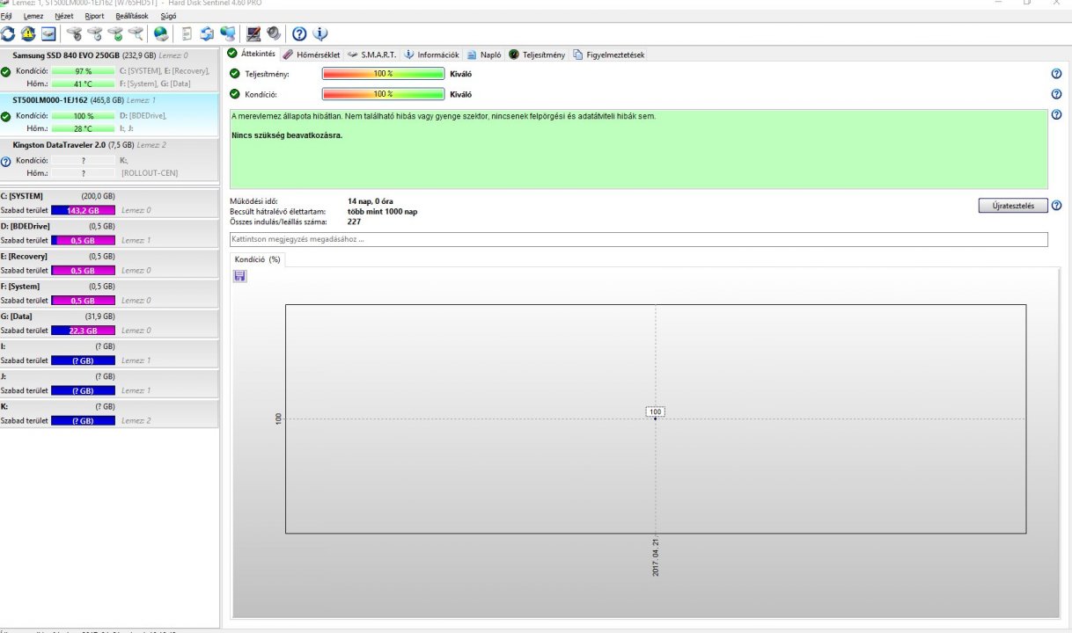Switch to the Teljesítmény tab
This screenshot has width=1072, height=633.
click(537, 55)
